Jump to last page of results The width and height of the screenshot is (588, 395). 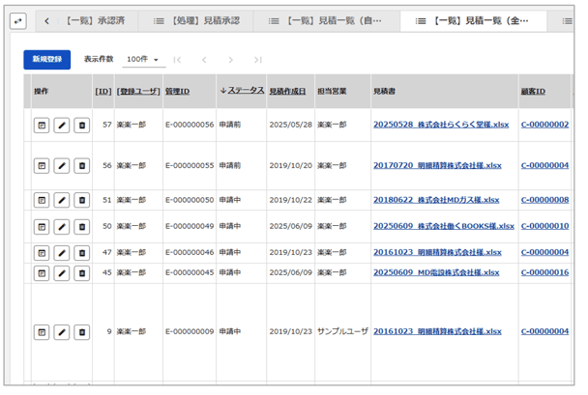click(257, 60)
